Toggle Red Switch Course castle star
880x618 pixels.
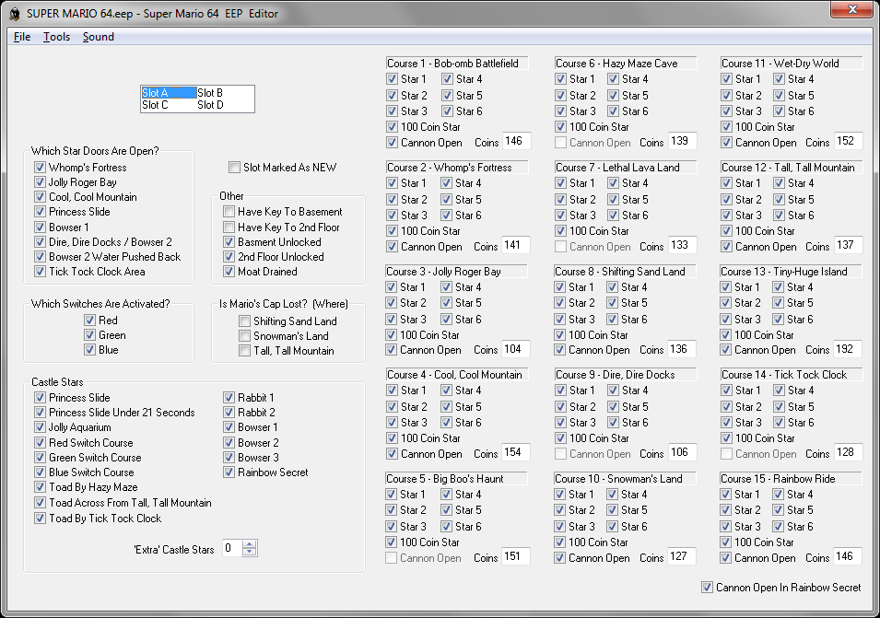coord(40,442)
